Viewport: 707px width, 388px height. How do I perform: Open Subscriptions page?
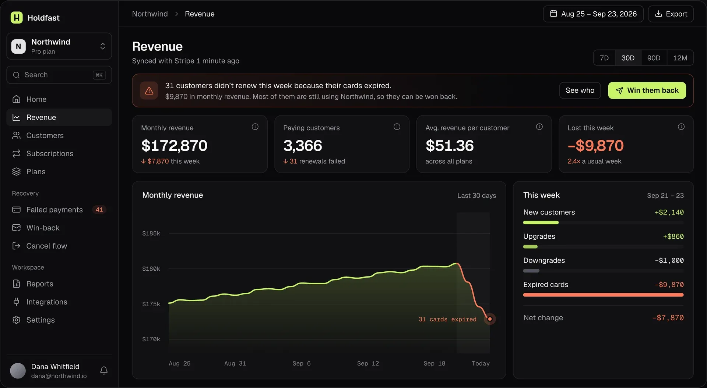coord(59,153)
